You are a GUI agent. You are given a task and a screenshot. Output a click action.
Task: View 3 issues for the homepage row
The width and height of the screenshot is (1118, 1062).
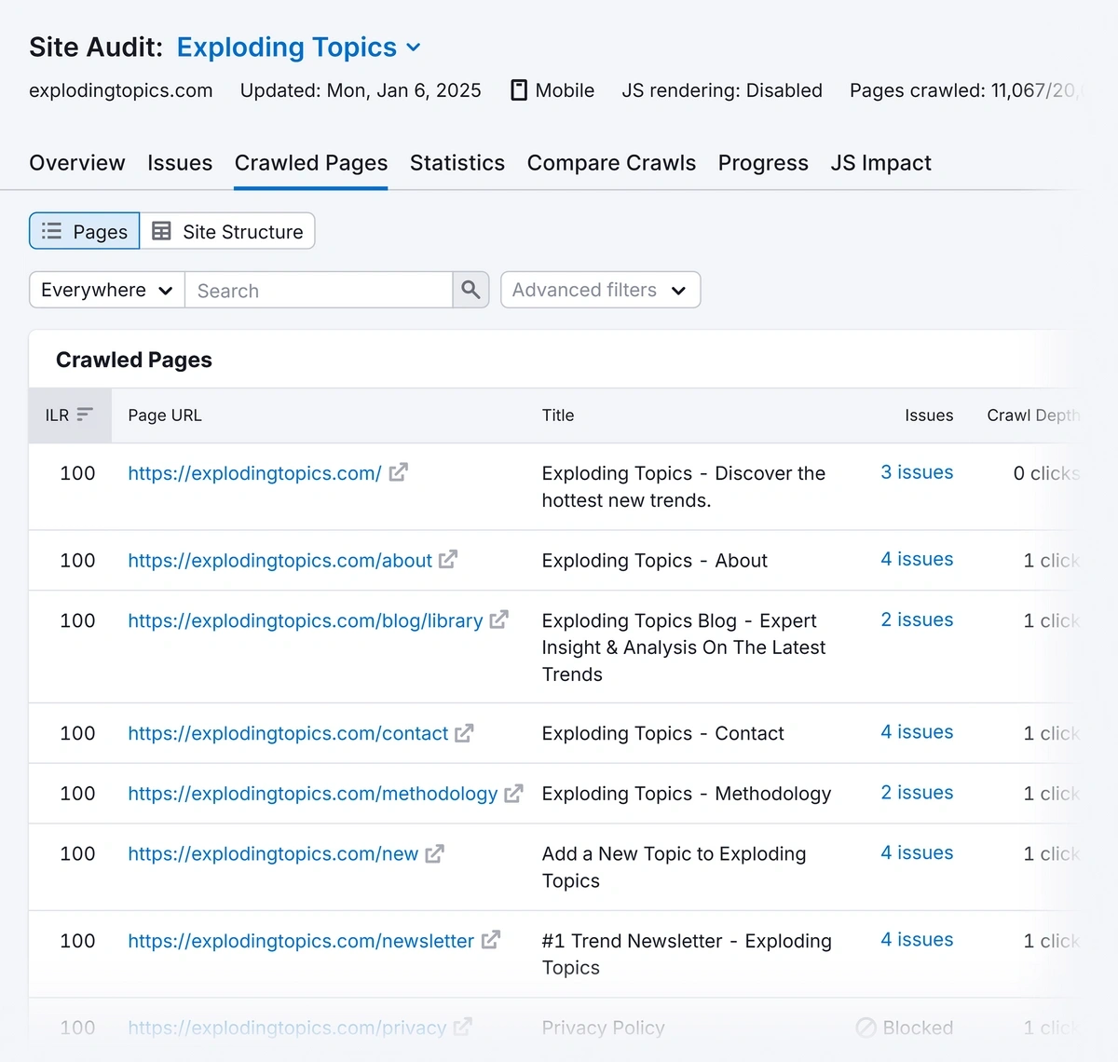coord(917,472)
